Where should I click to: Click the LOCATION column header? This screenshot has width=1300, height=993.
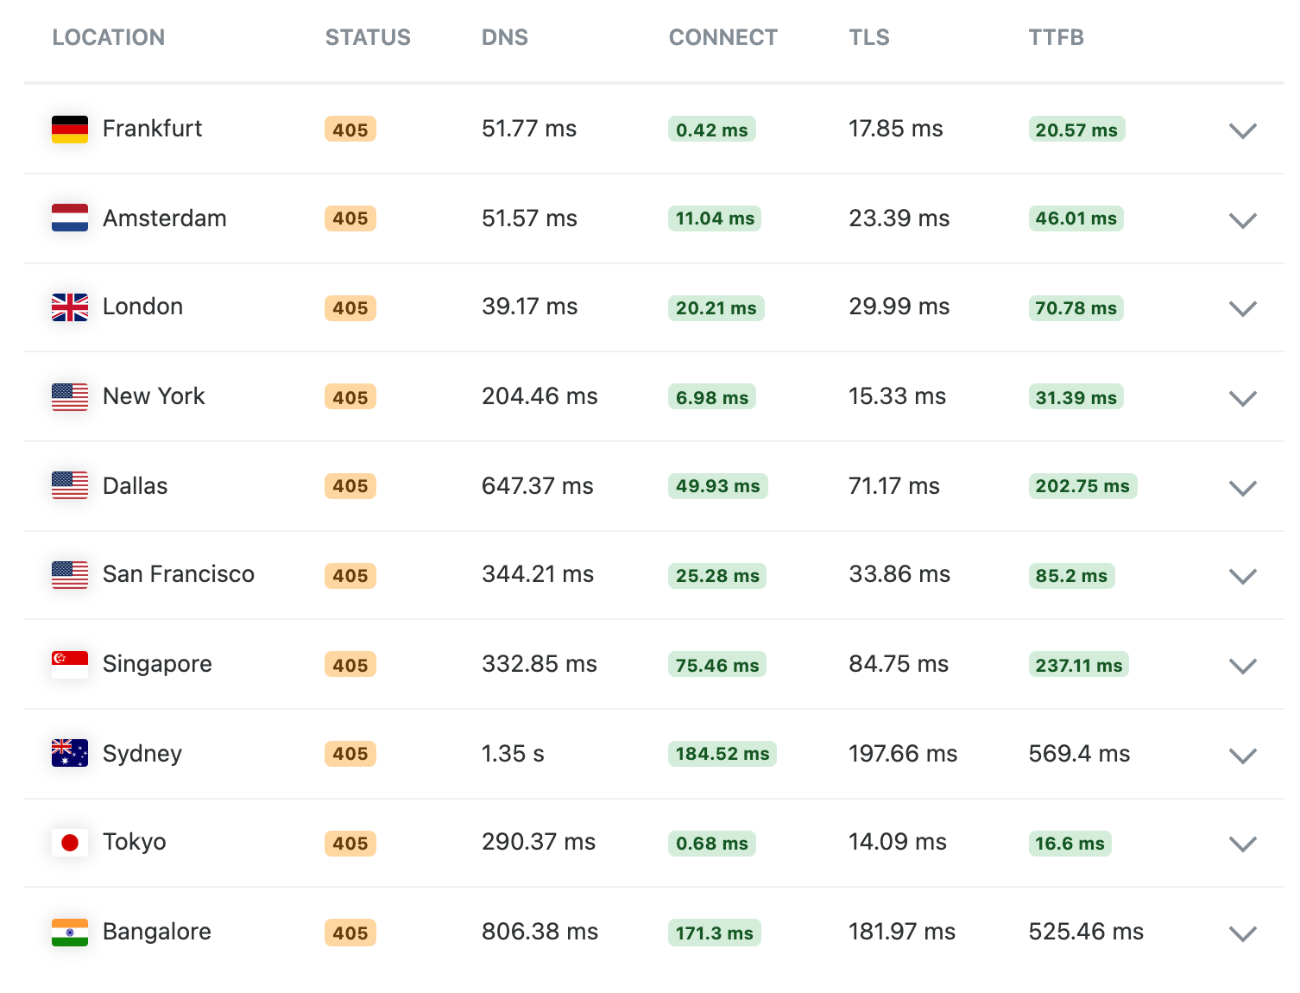108,38
